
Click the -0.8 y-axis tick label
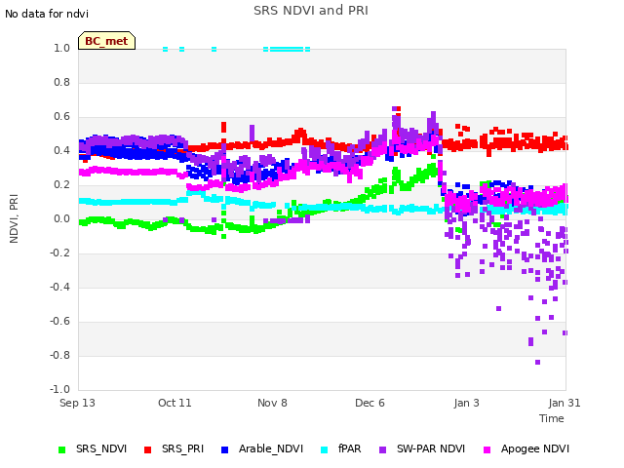coord(59,355)
